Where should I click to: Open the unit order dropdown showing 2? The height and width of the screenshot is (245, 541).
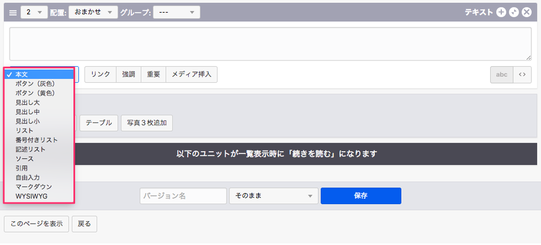34,12
